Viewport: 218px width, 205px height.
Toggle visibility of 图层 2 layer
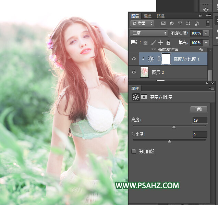point(134,72)
